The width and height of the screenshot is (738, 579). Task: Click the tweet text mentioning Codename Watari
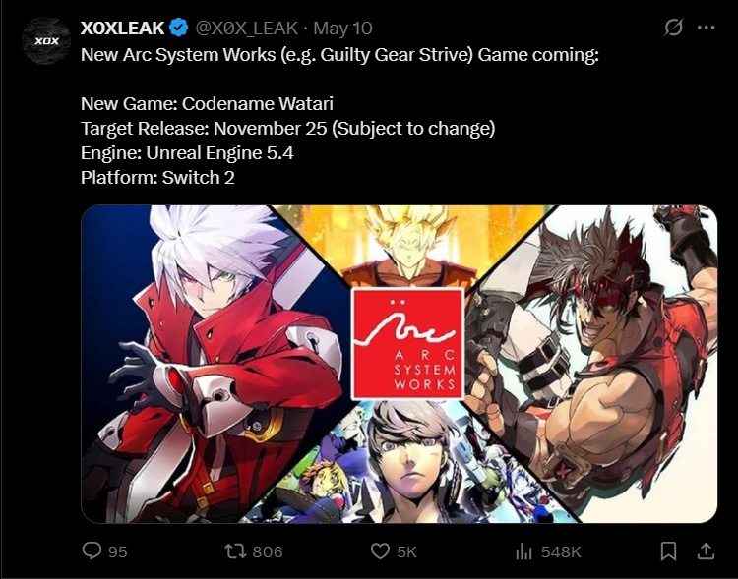pyautogui.click(x=207, y=103)
